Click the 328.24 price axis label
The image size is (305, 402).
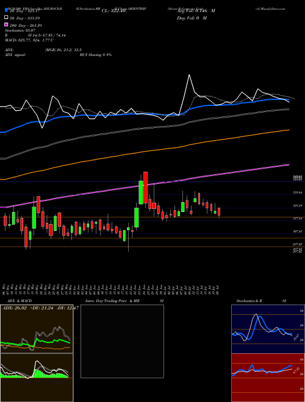[298, 205]
